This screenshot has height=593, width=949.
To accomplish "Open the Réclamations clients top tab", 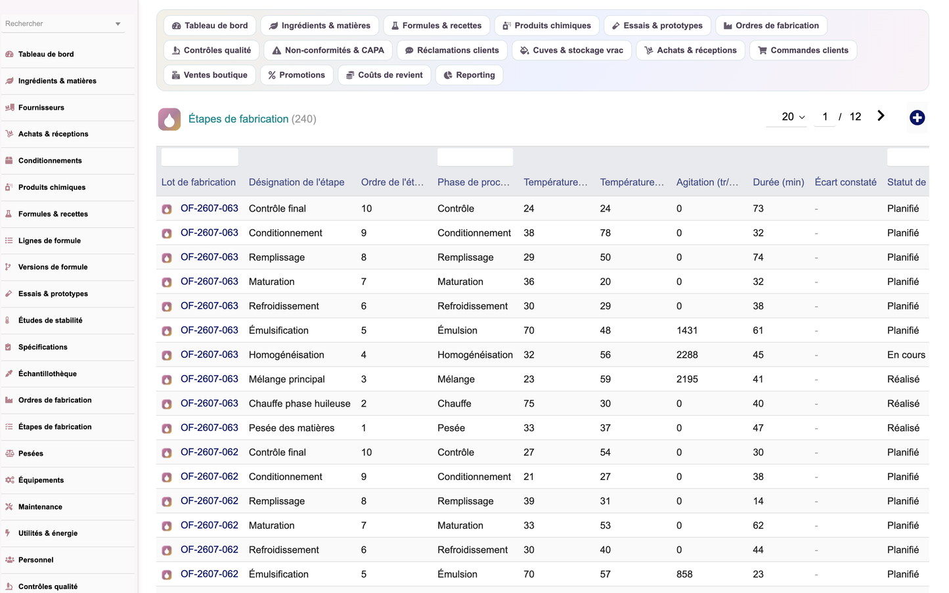I will 452,50.
